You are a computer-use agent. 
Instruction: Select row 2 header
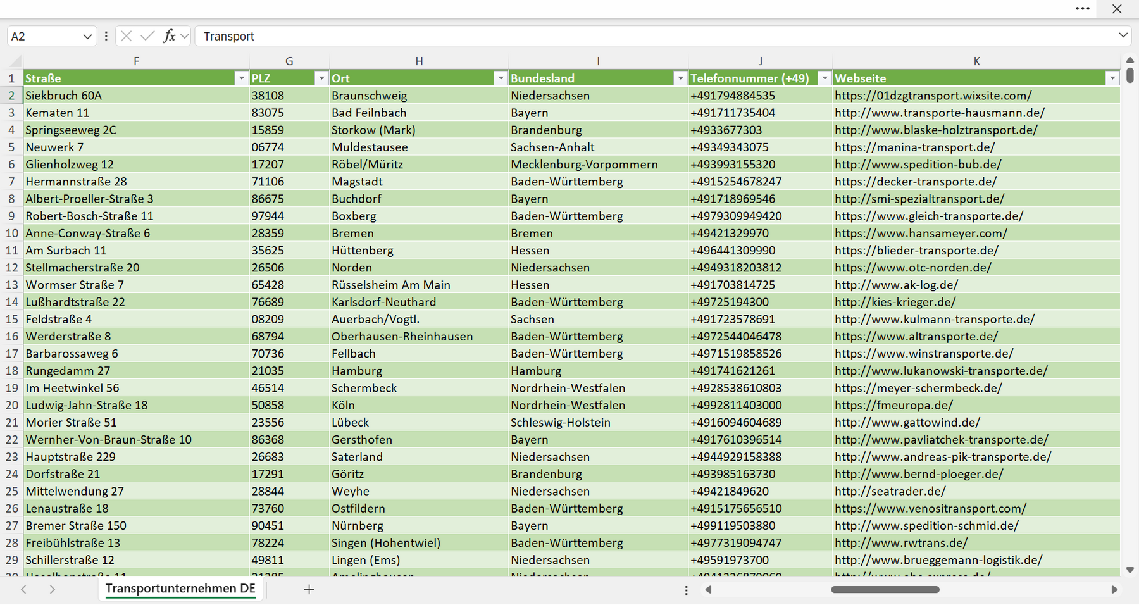(11, 96)
